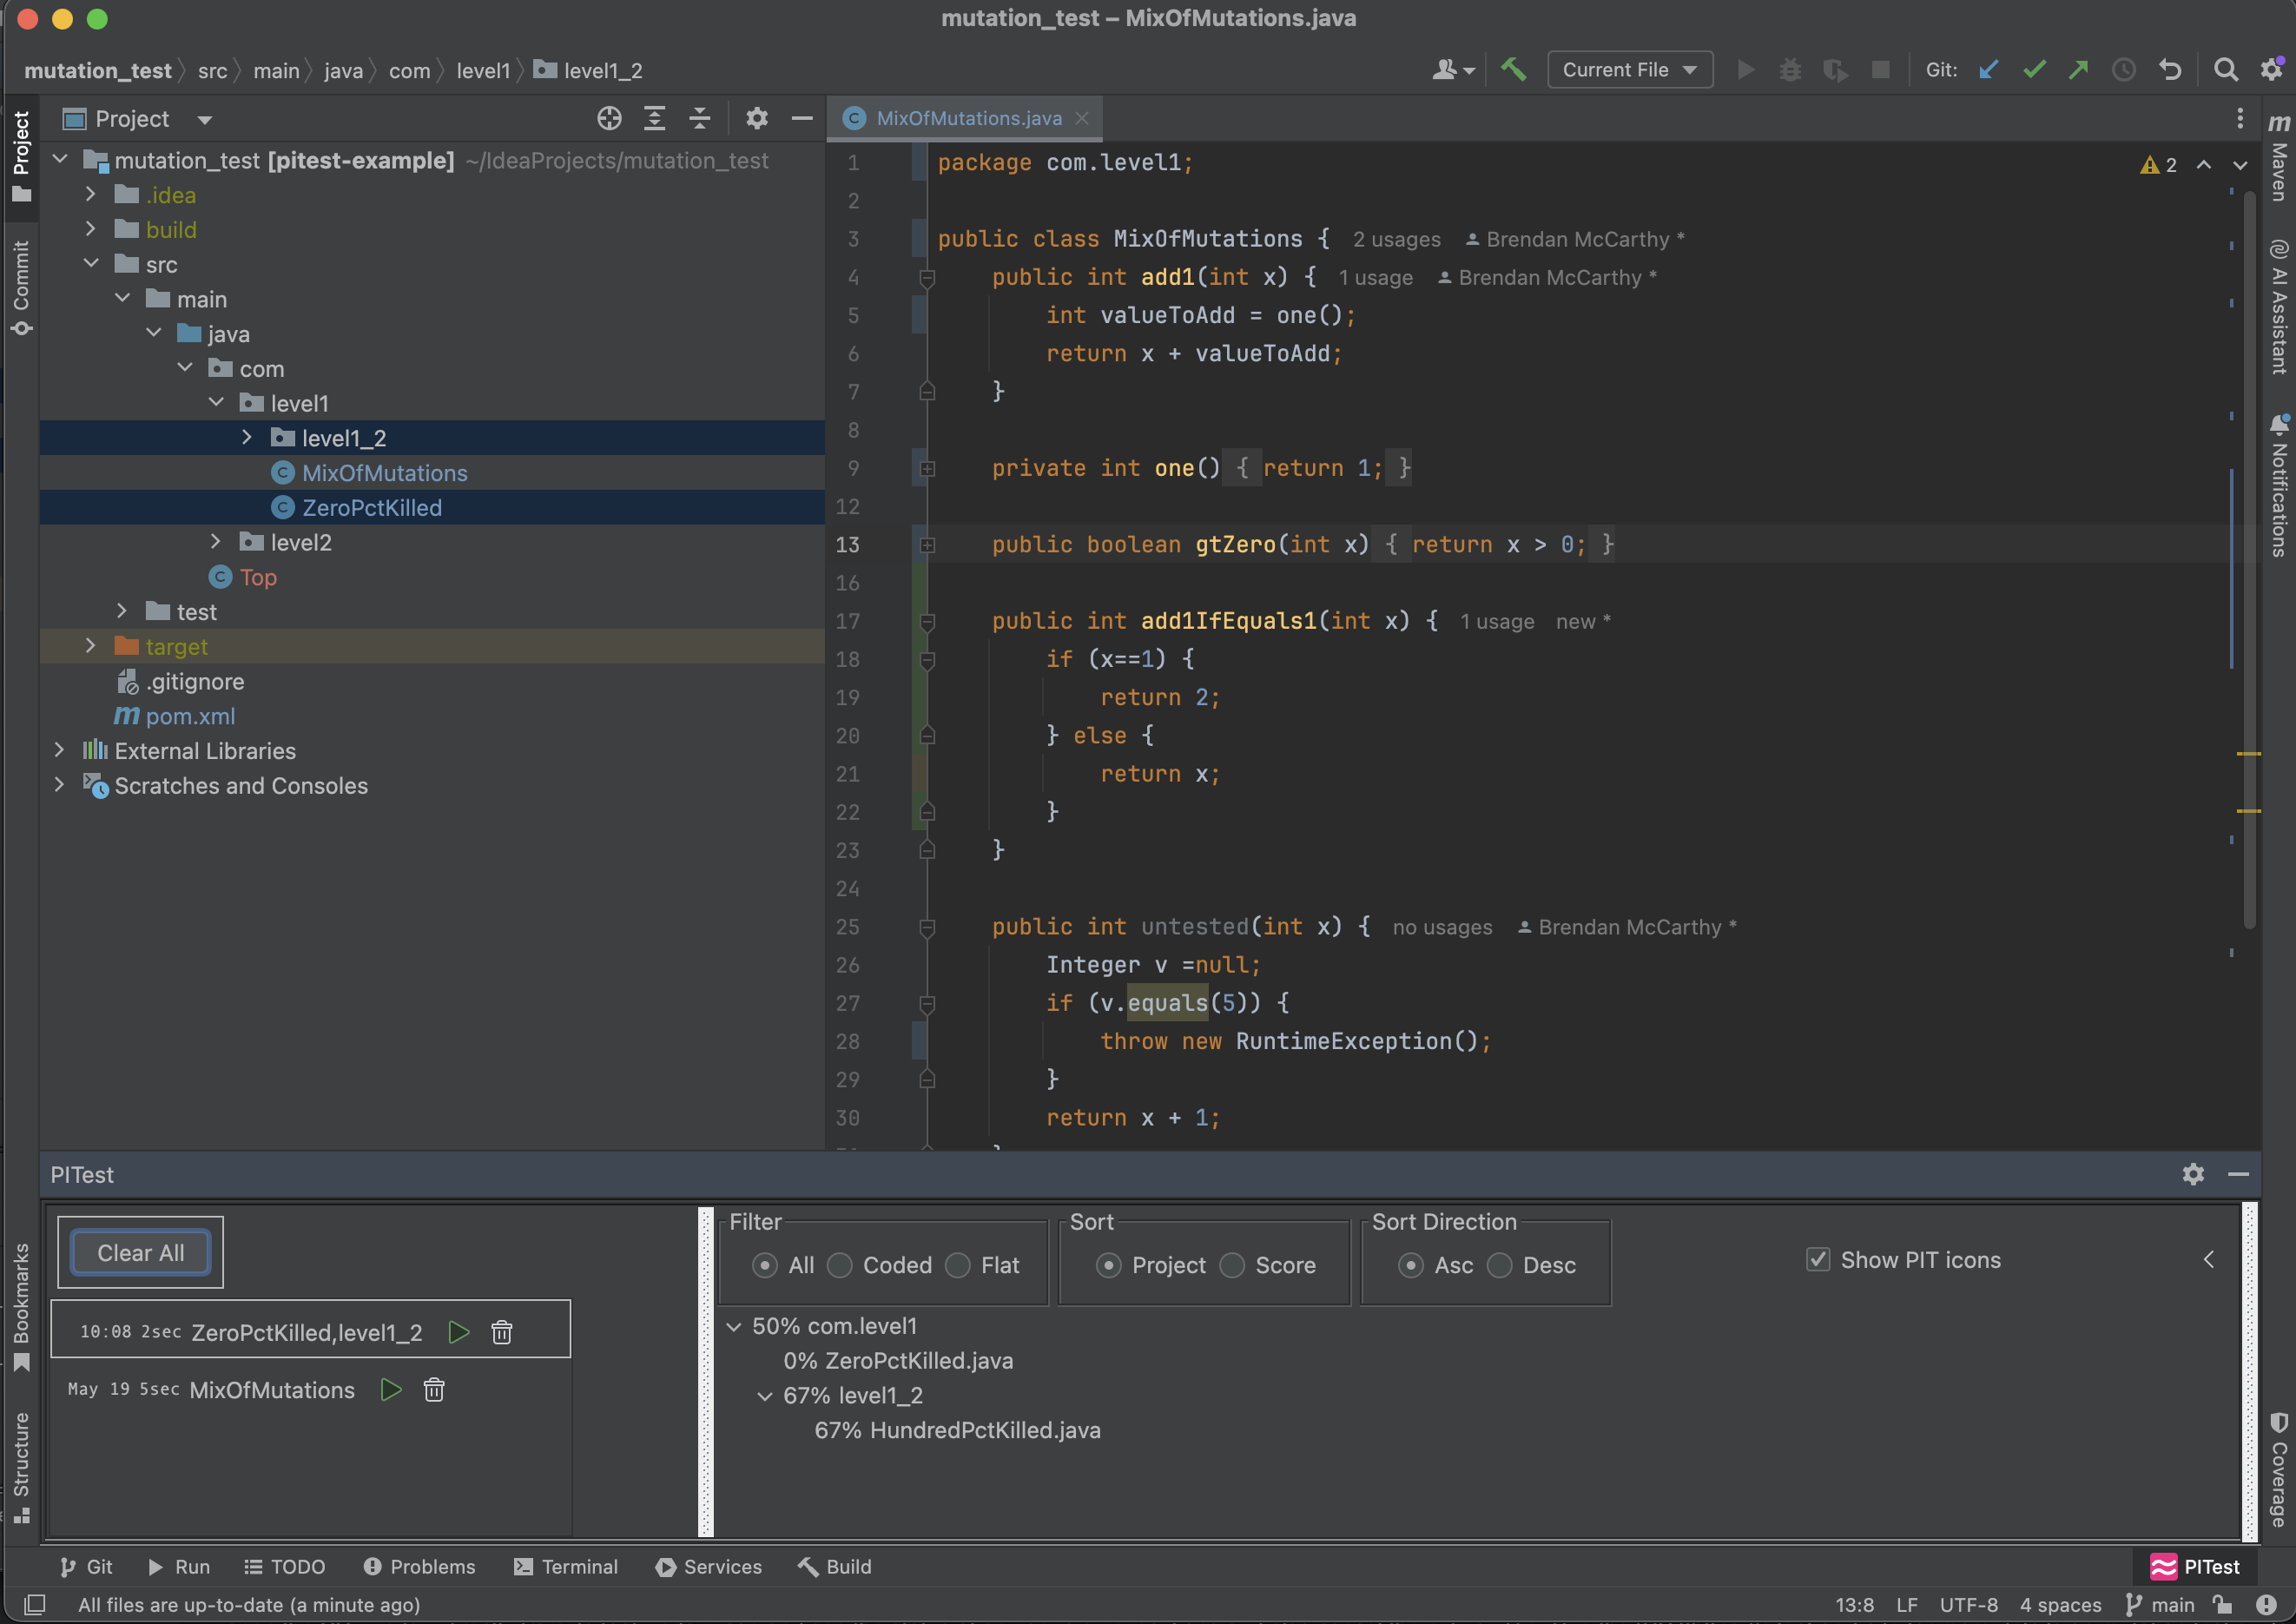The height and width of the screenshot is (1624, 2296).
Task: Open 0% ZeroPctKilled.java result
Action: [898, 1361]
